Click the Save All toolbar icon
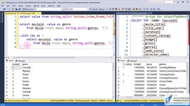The height and width of the screenshot is (106, 190). point(19,9)
